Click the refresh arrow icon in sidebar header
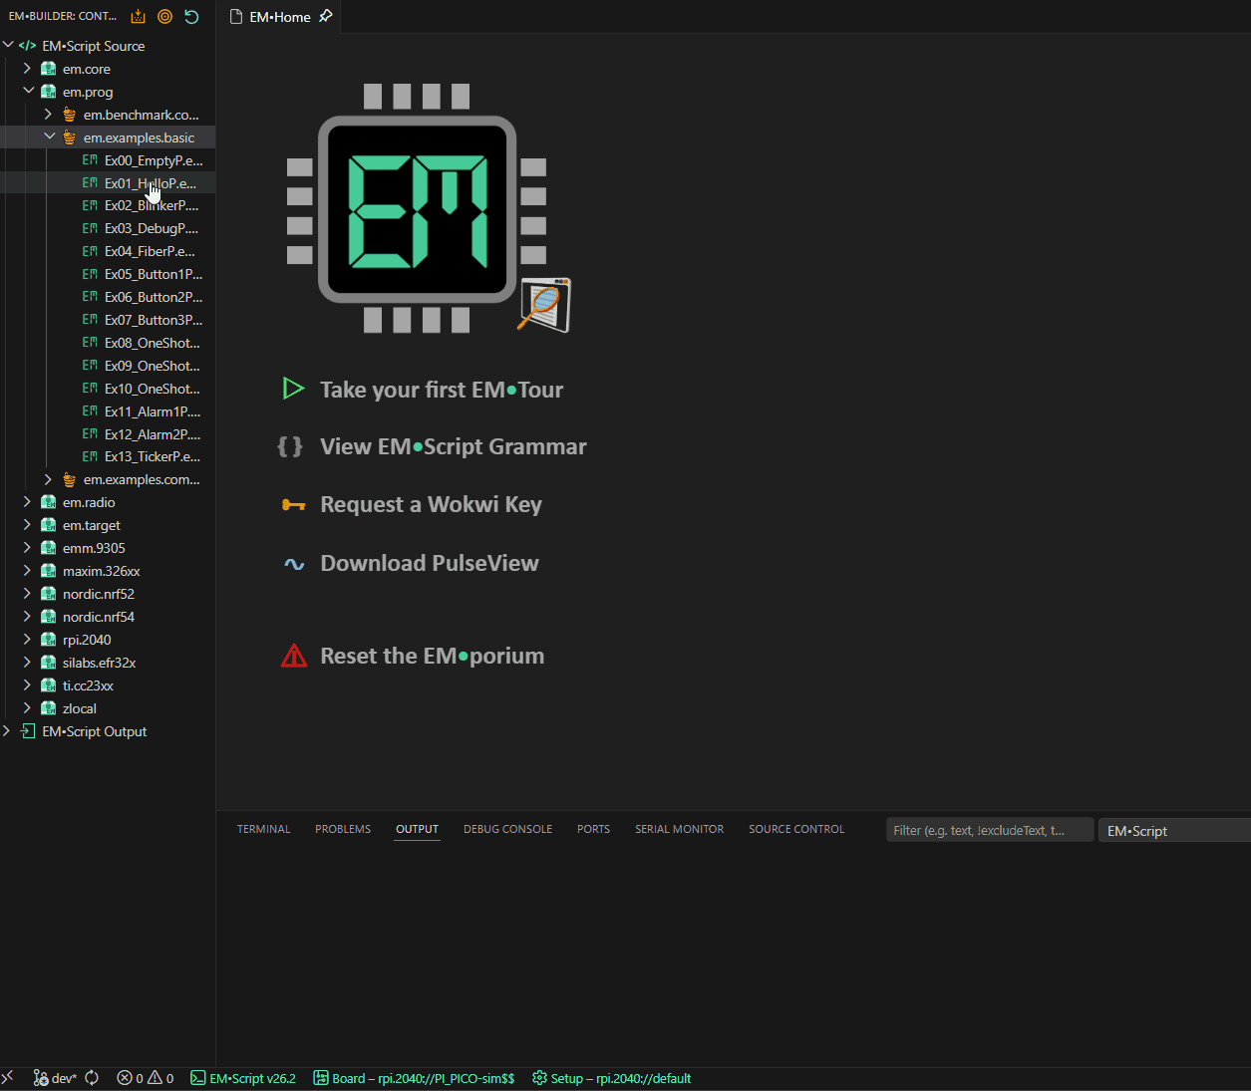Viewport: 1251px width, 1091px height. (x=192, y=17)
